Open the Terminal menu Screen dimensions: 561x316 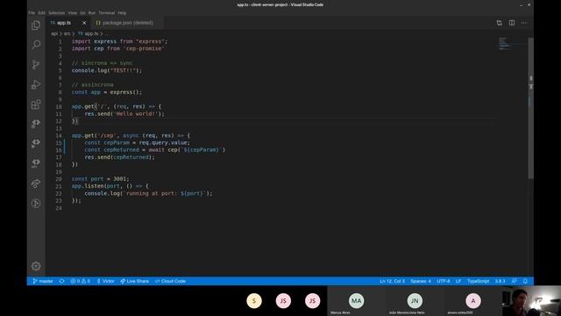107,13
